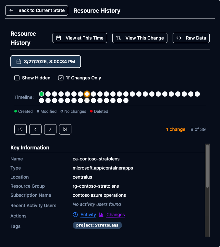Select the first dot in second timeline row
The height and width of the screenshot is (247, 220).
click(42, 100)
